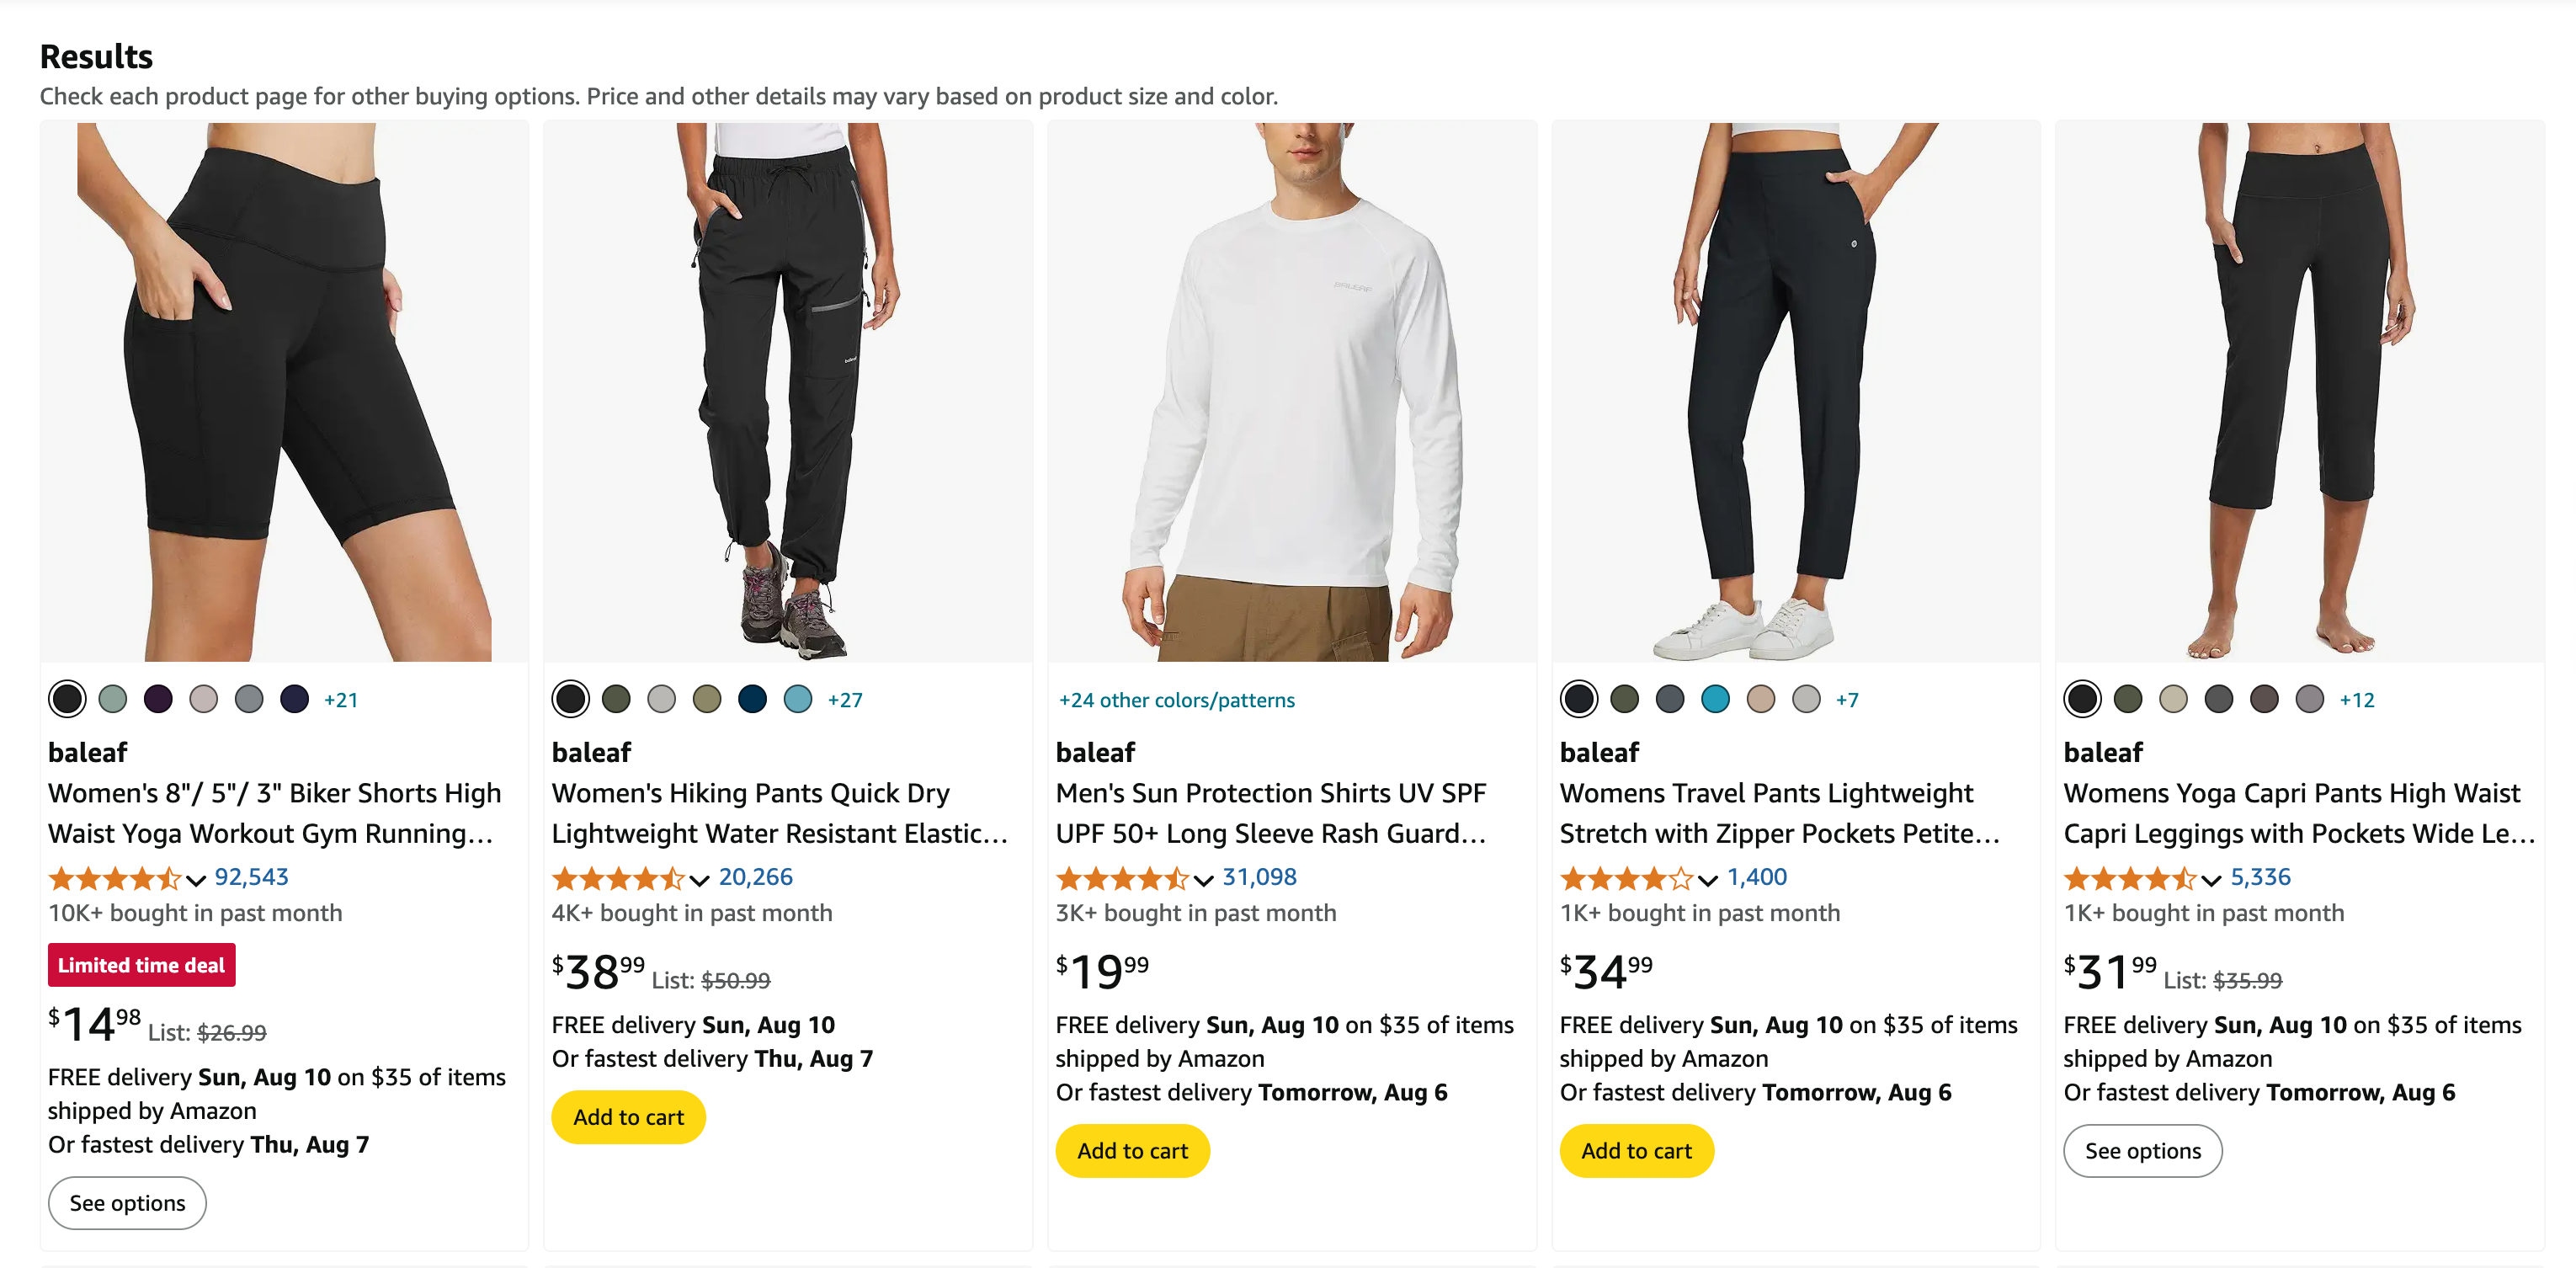Screen dimensions: 2576x1268
Task: Select olive green swatch on capri pants
Action: [x=2128, y=699]
